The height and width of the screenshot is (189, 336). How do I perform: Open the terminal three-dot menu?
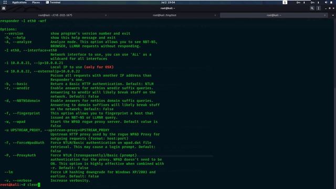click(319, 8)
